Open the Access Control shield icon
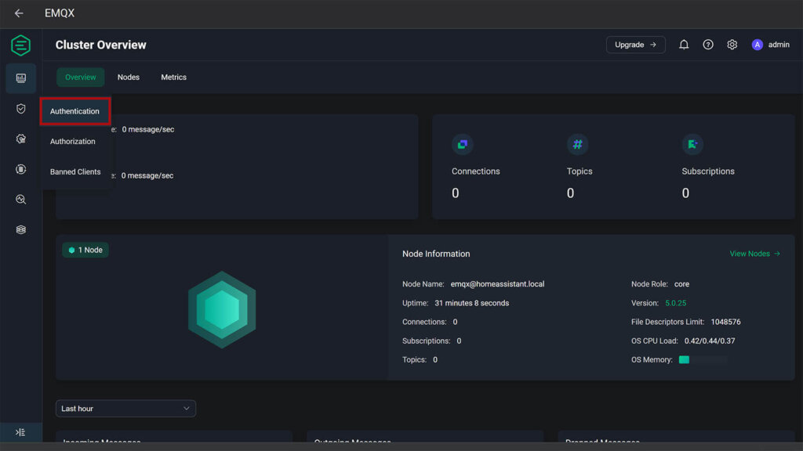Viewport: 803px width, 451px height. [21, 109]
